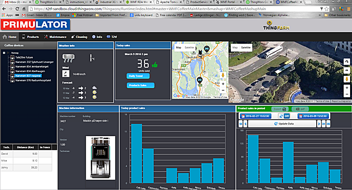Step back one period single-left arrow
The width and height of the screenshot is (352, 190).
[245, 124]
